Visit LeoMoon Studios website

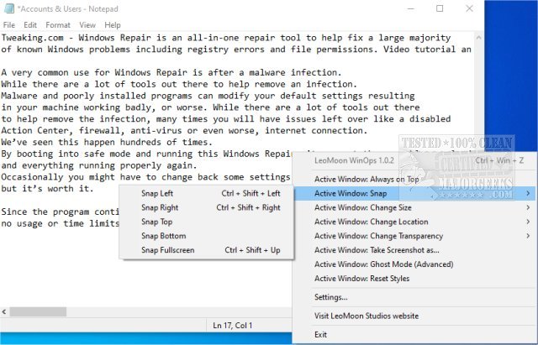[x=366, y=316]
